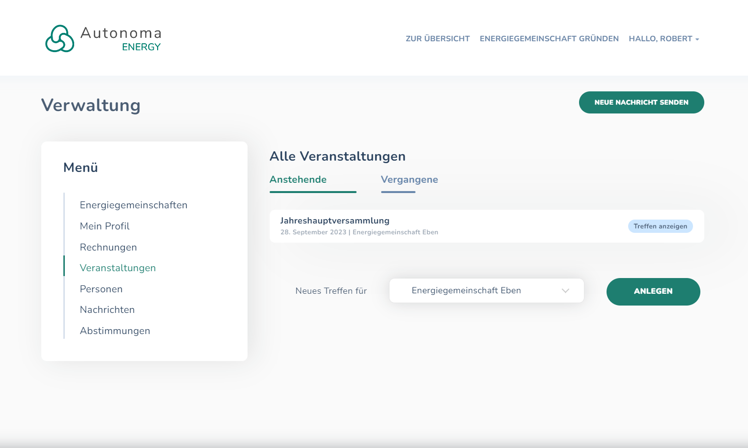The image size is (748, 448).
Task: Expand the Hallo, Robert user menu
Action: pos(660,39)
